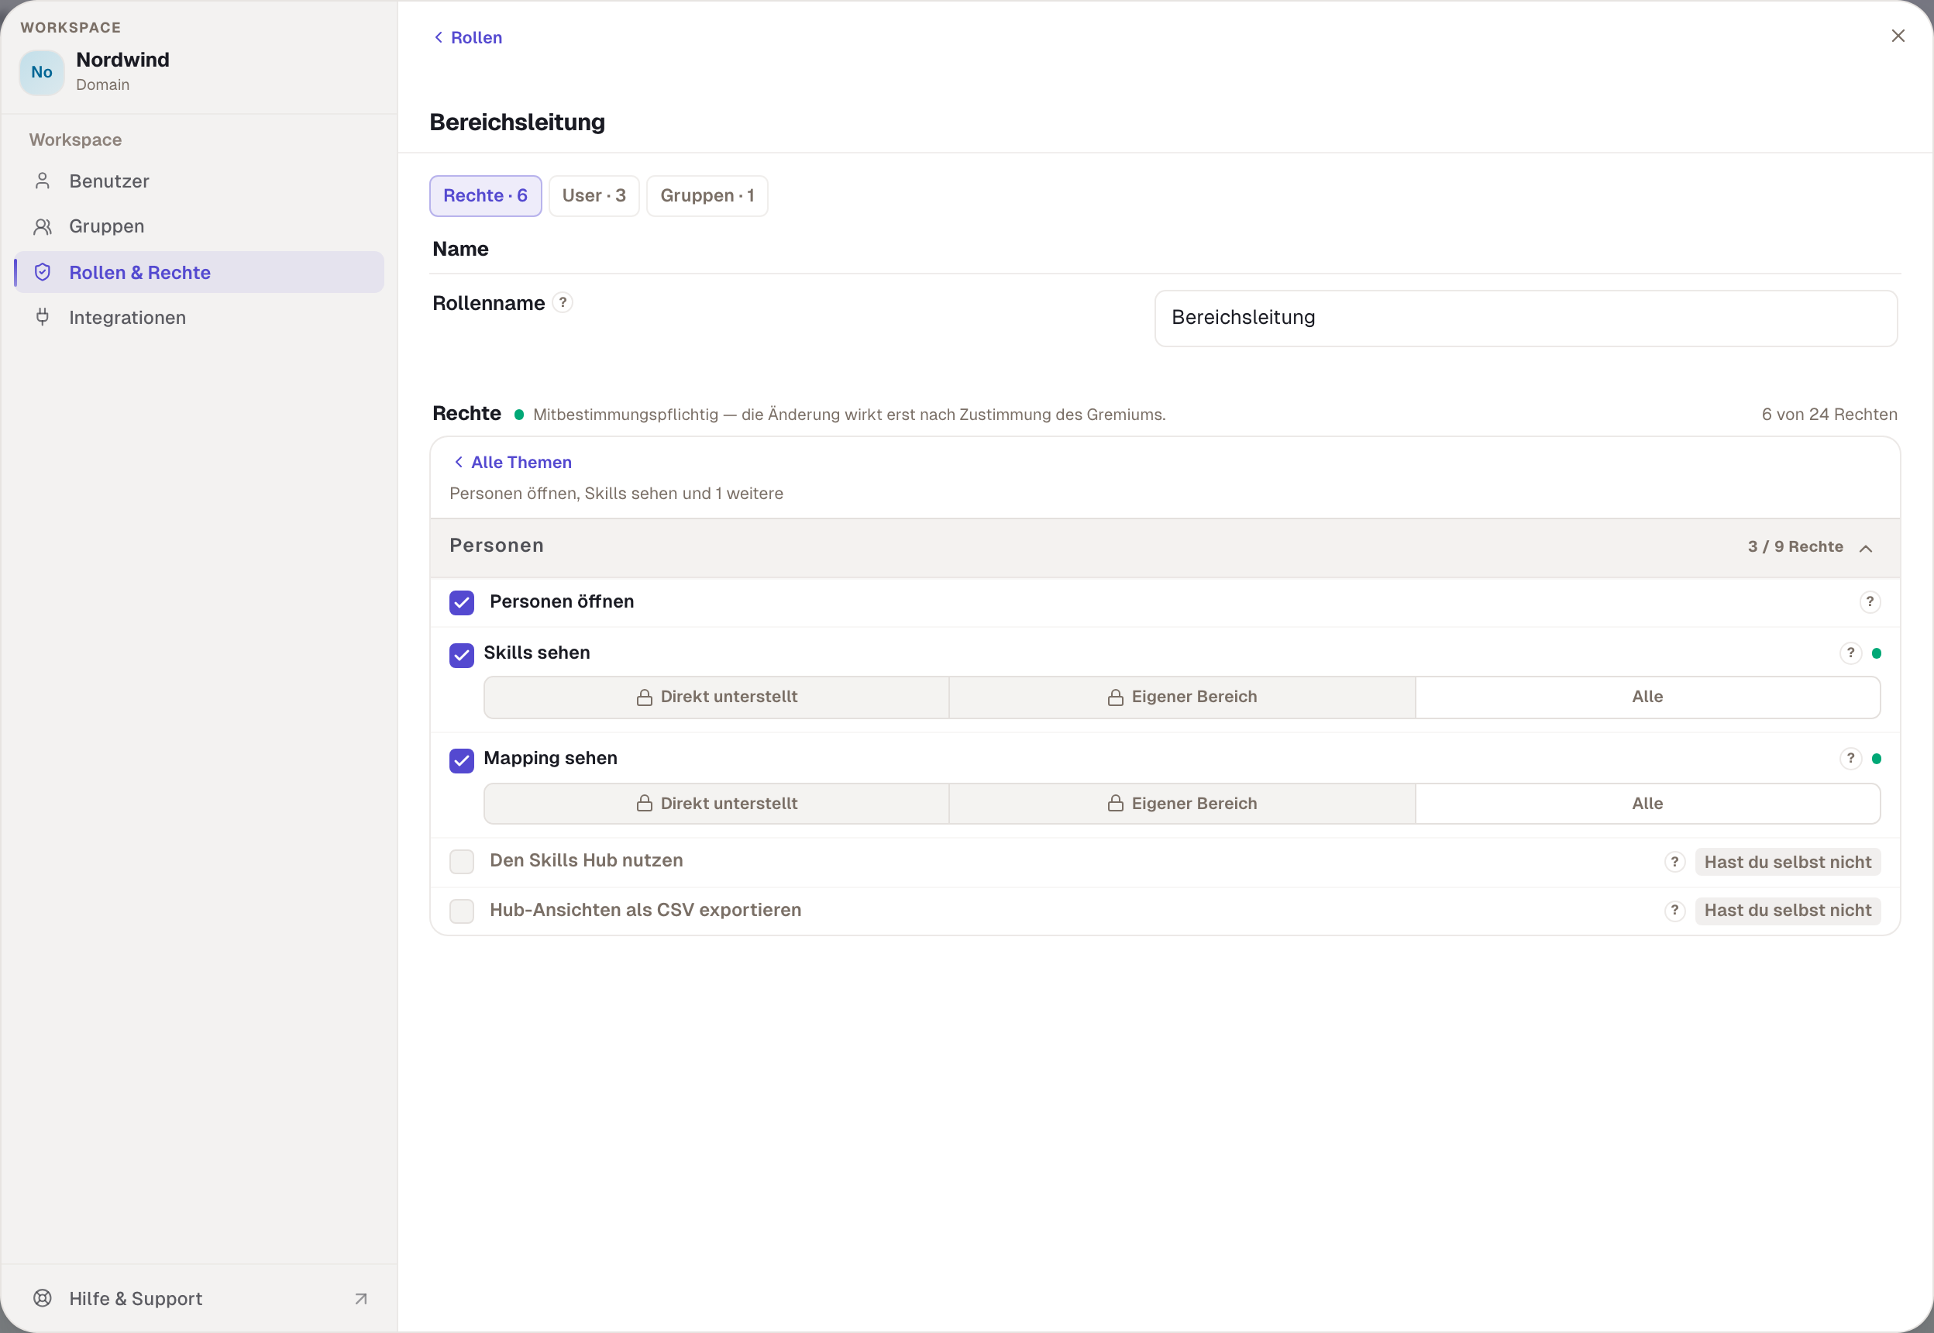Image resolution: width=1934 pixels, height=1333 pixels.
Task: Click Hast du selbst nicht badge for Skills Hub
Action: click(x=1787, y=862)
